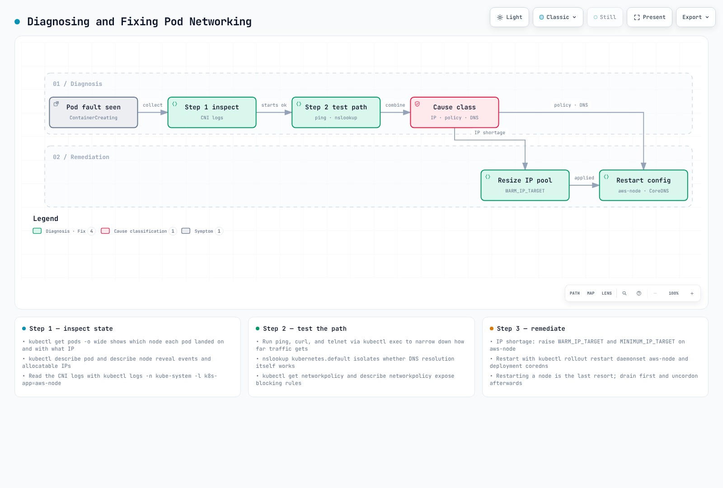Open the Export dropdown menu
The width and height of the screenshot is (723, 488).
click(696, 17)
